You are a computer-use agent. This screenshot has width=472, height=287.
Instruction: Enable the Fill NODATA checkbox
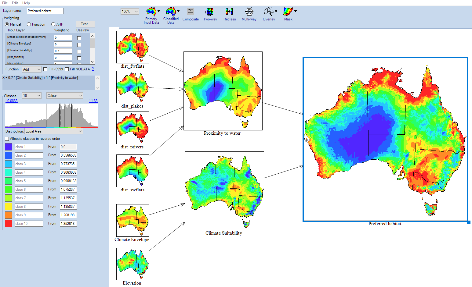click(67, 69)
